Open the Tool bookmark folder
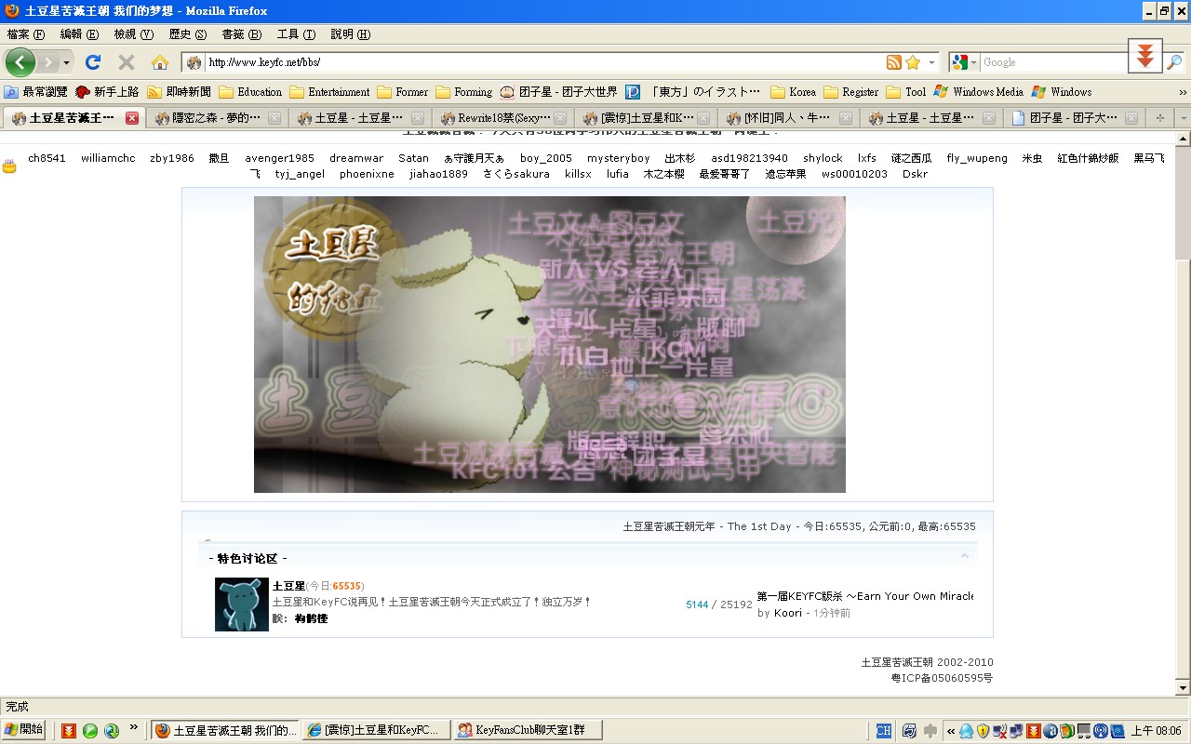The image size is (1191, 744). click(x=906, y=92)
